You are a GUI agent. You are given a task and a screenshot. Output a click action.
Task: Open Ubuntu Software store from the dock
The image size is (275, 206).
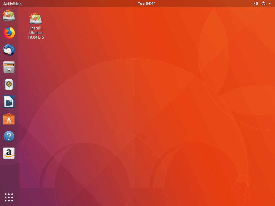[9, 119]
